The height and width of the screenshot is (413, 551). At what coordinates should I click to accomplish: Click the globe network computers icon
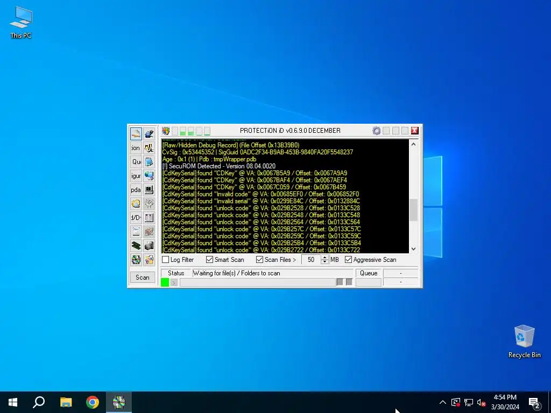(149, 176)
